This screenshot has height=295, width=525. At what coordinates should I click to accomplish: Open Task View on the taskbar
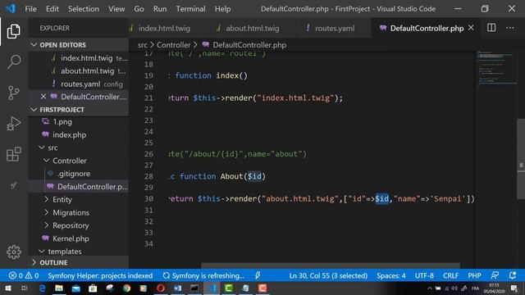coord(24,288)
